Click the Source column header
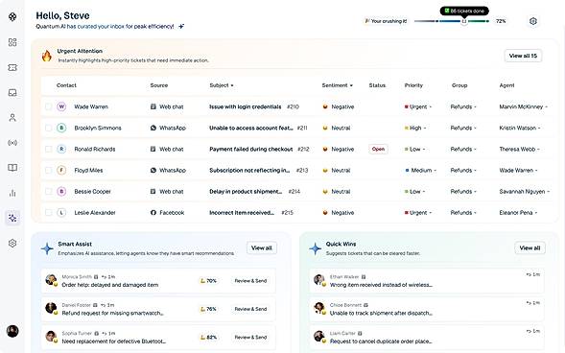 tap(159, 85)
